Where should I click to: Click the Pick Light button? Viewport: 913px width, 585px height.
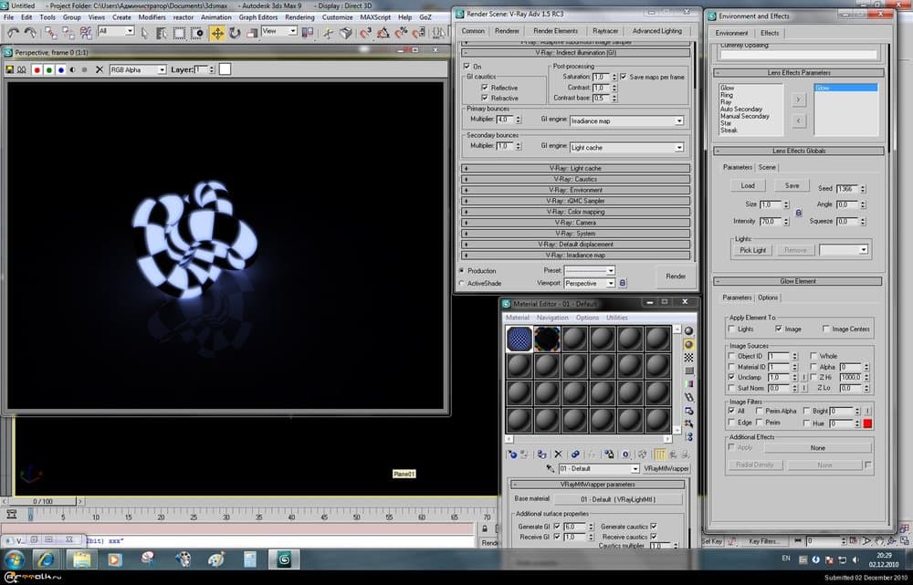[753, 250]
